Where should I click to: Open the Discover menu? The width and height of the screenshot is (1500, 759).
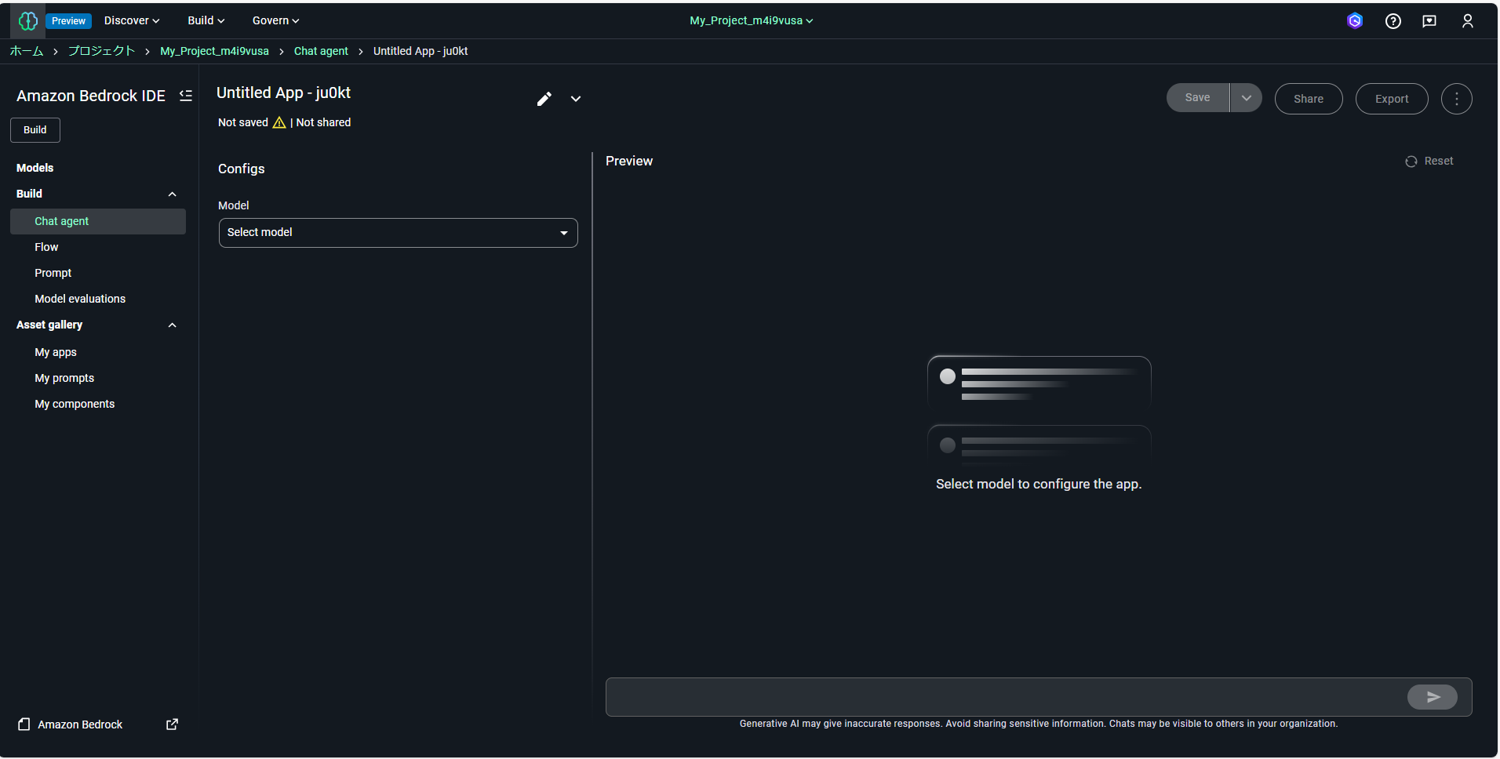(132, 21)
